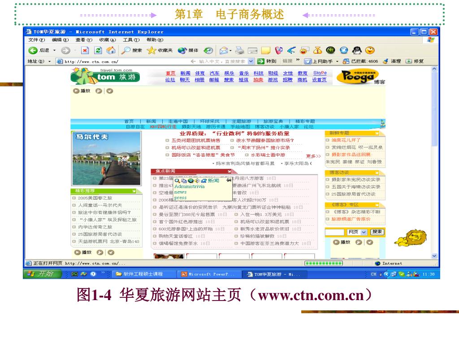
Task: Stop page loading with the red X icon
Action: pyautogui.click(x=85, y=51)
